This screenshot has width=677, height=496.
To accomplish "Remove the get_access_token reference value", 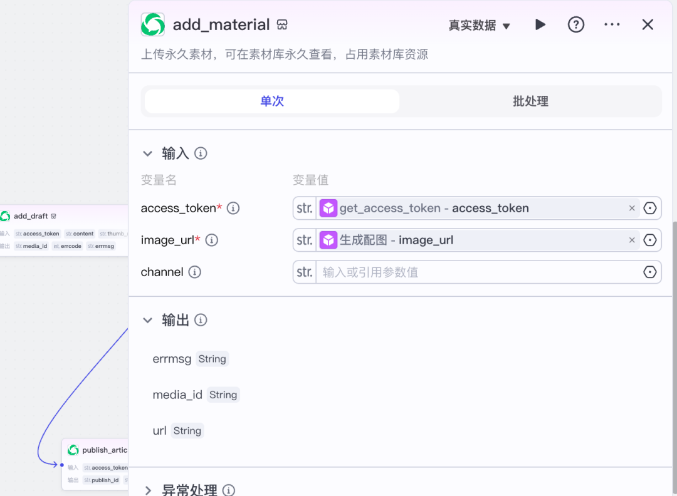I will point(632,209).
